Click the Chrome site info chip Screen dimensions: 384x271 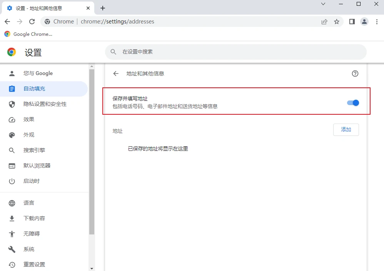[59, 22]
